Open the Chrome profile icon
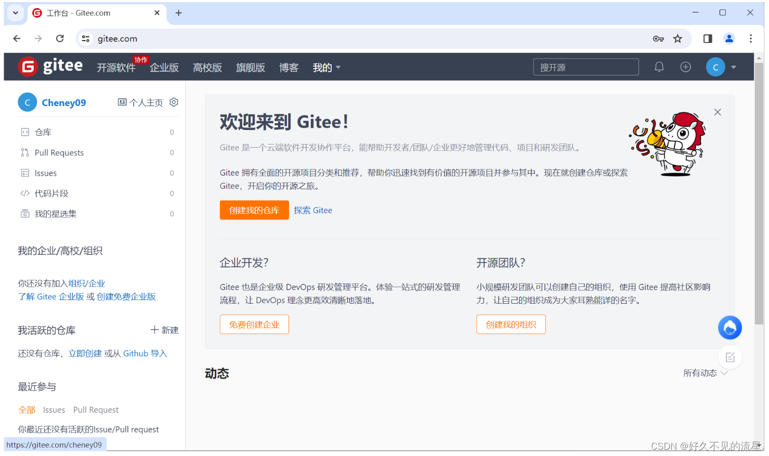The width and height of the screenshot is (769, 456). pyautogui.click(x=729, y=38)
